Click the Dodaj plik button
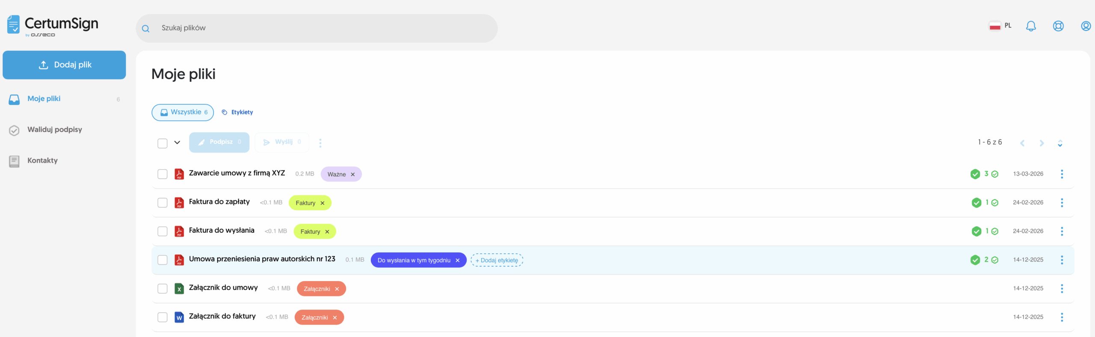1095x337 pixels. pyautogui.click(x=64, y=65)
